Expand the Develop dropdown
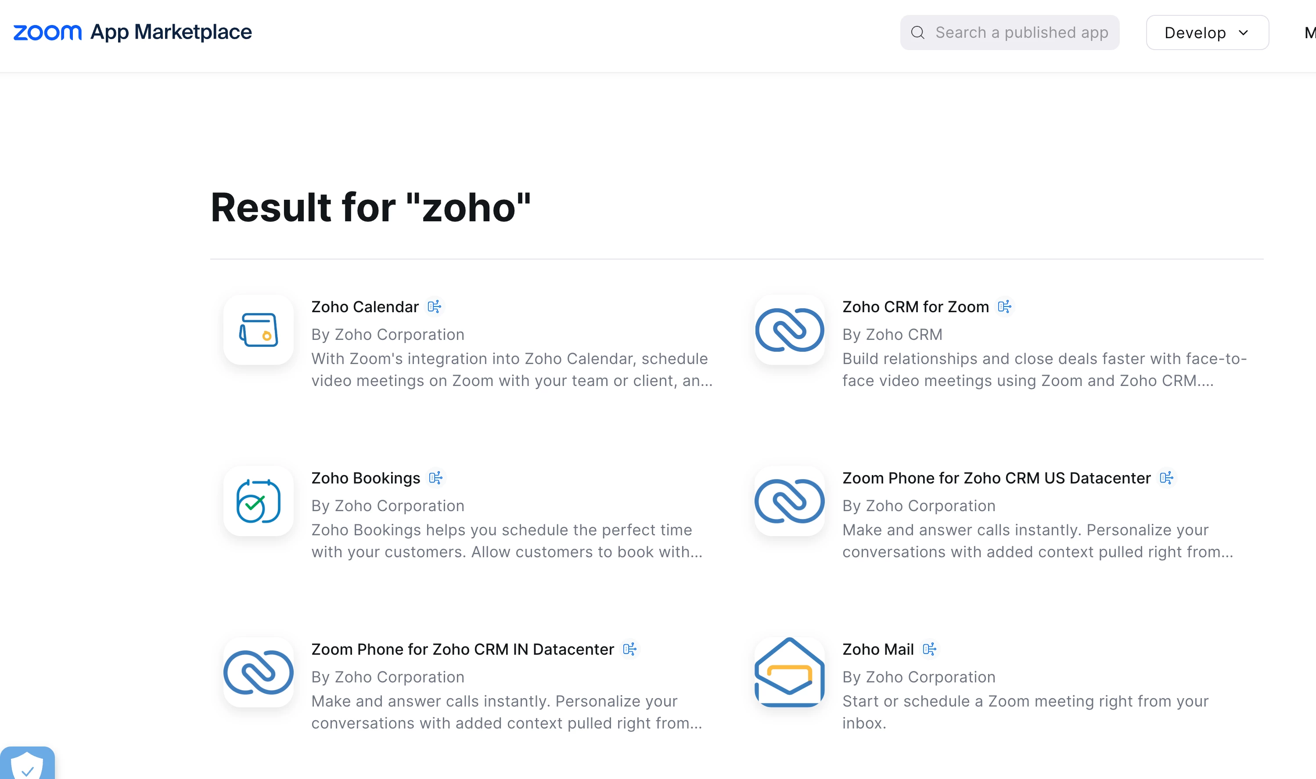 pyautogui.click(x=1207, y=32)
